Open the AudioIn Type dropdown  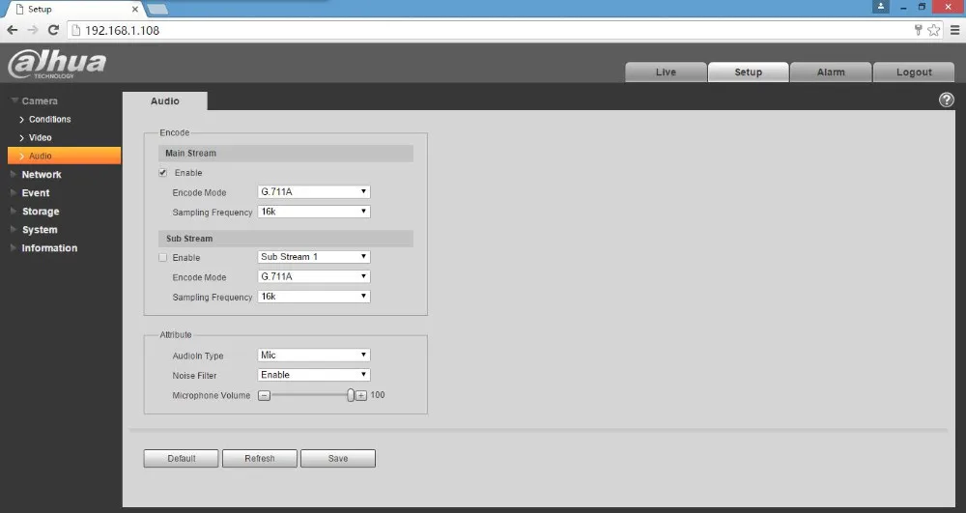pyautogui.click(x=314, y=355)
